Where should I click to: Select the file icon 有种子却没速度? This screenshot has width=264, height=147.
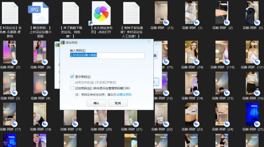coord(131,13)
